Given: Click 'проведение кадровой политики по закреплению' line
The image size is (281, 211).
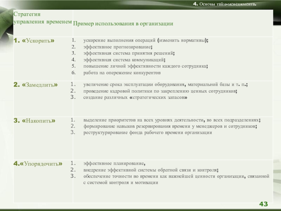Looking at the screenshot, I should click(160, 91).
